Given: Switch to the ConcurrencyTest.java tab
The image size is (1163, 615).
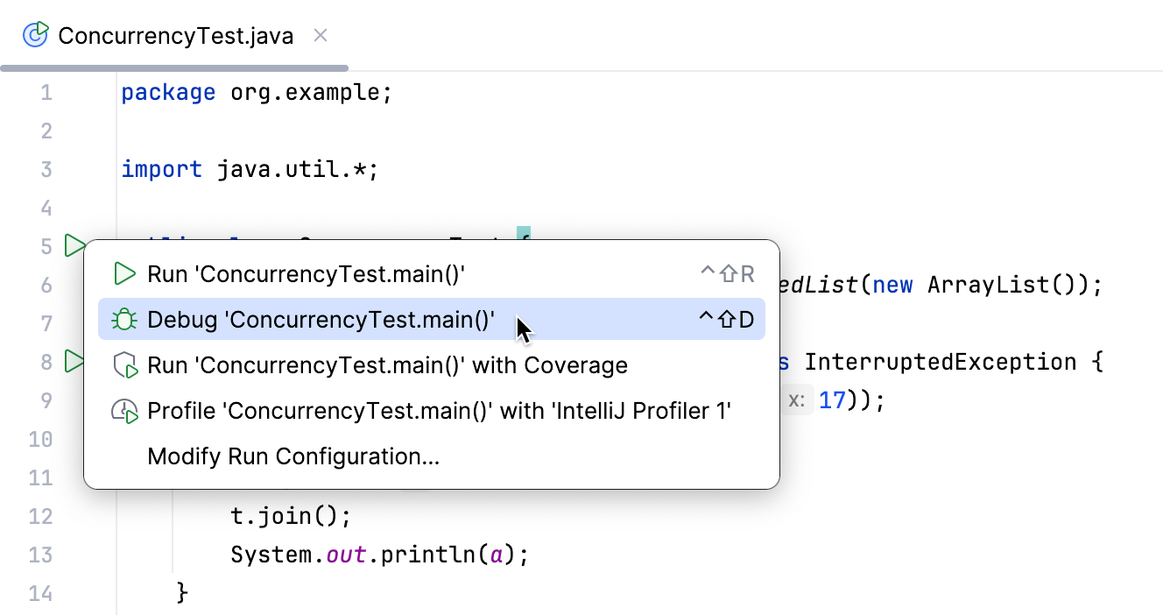Looking at the screenshot, I should [x=175, y=36].
